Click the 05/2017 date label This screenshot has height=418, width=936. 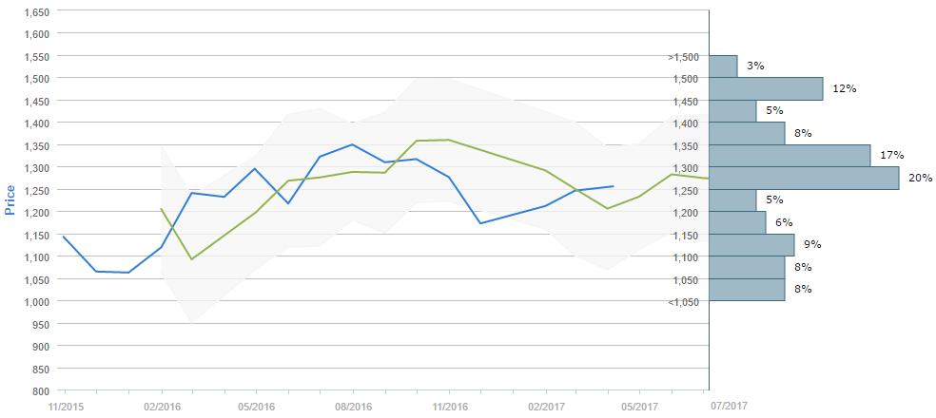click(x=638, y=406)
